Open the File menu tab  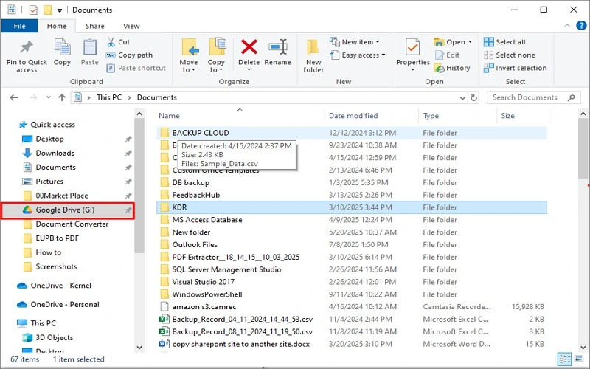[x=20, y=26]
